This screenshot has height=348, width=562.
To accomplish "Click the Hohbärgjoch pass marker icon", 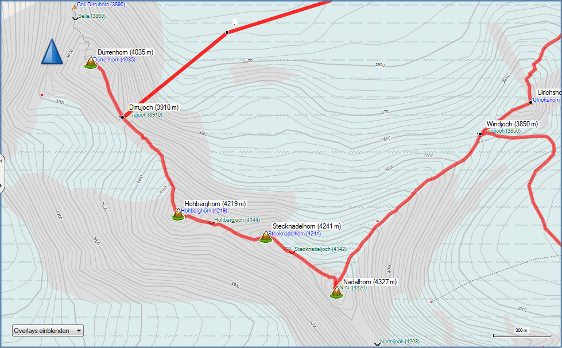I will [x=211, y=223].
